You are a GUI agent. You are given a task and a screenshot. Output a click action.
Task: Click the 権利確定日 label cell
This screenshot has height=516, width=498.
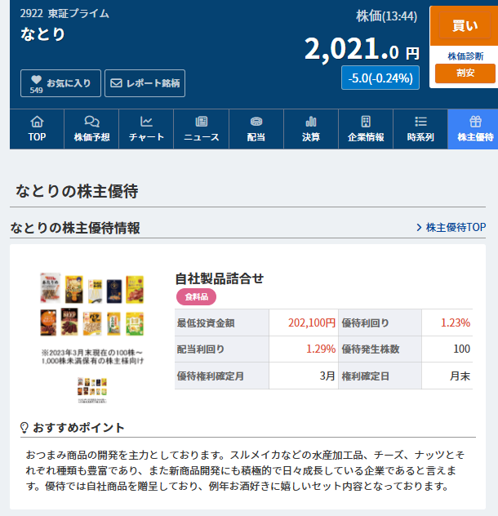click(x=380, y=376)
